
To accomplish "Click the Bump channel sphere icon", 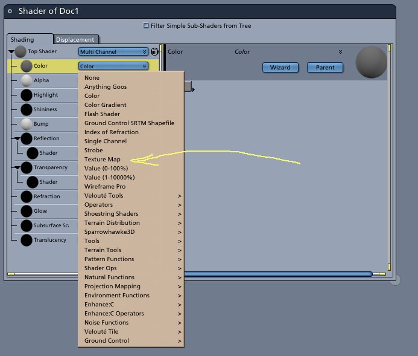I will coord(27,124).
